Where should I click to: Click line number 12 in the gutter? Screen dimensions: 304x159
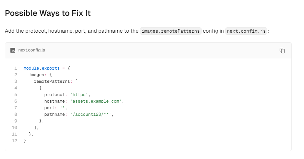(15, 141)
